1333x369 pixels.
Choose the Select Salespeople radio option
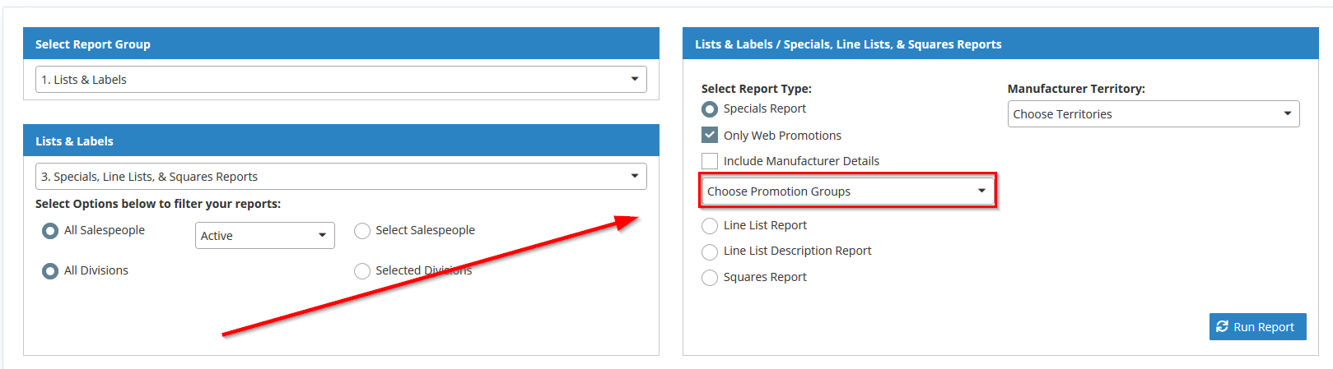[x=362, y=231]
